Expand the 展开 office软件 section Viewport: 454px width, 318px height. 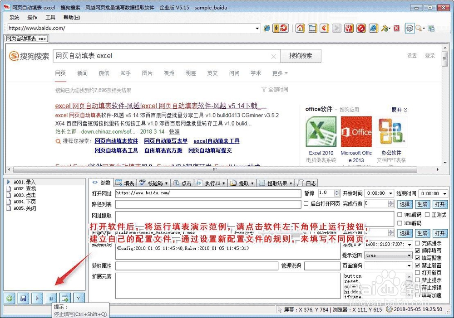399,110
